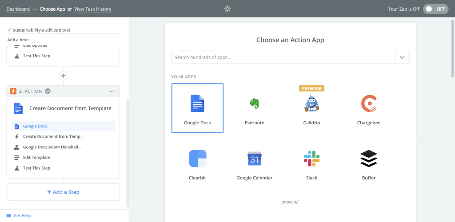Click the flask icon in trigger step
The width and height of the screenshot is (455, 222).
(x=16, y=56)
